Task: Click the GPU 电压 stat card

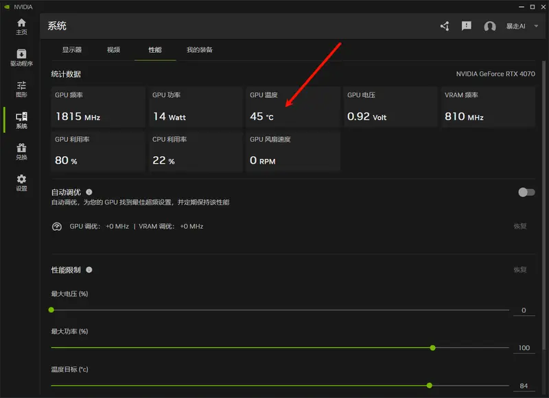Action: 390,107
